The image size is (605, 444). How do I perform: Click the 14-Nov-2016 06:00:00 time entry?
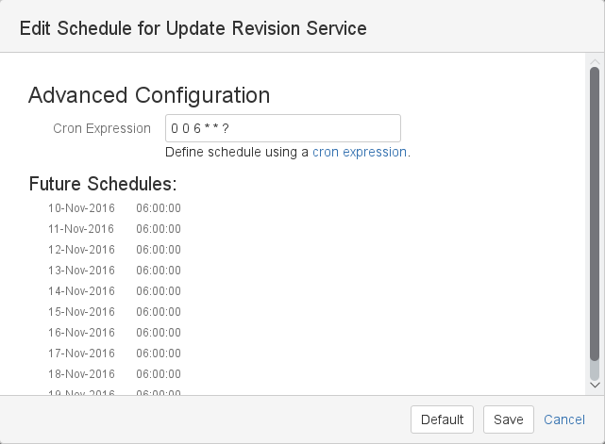(159, 291)
